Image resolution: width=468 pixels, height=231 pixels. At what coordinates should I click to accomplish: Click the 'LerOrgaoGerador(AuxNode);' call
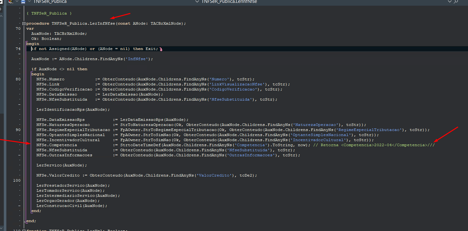tap(68, 201)
